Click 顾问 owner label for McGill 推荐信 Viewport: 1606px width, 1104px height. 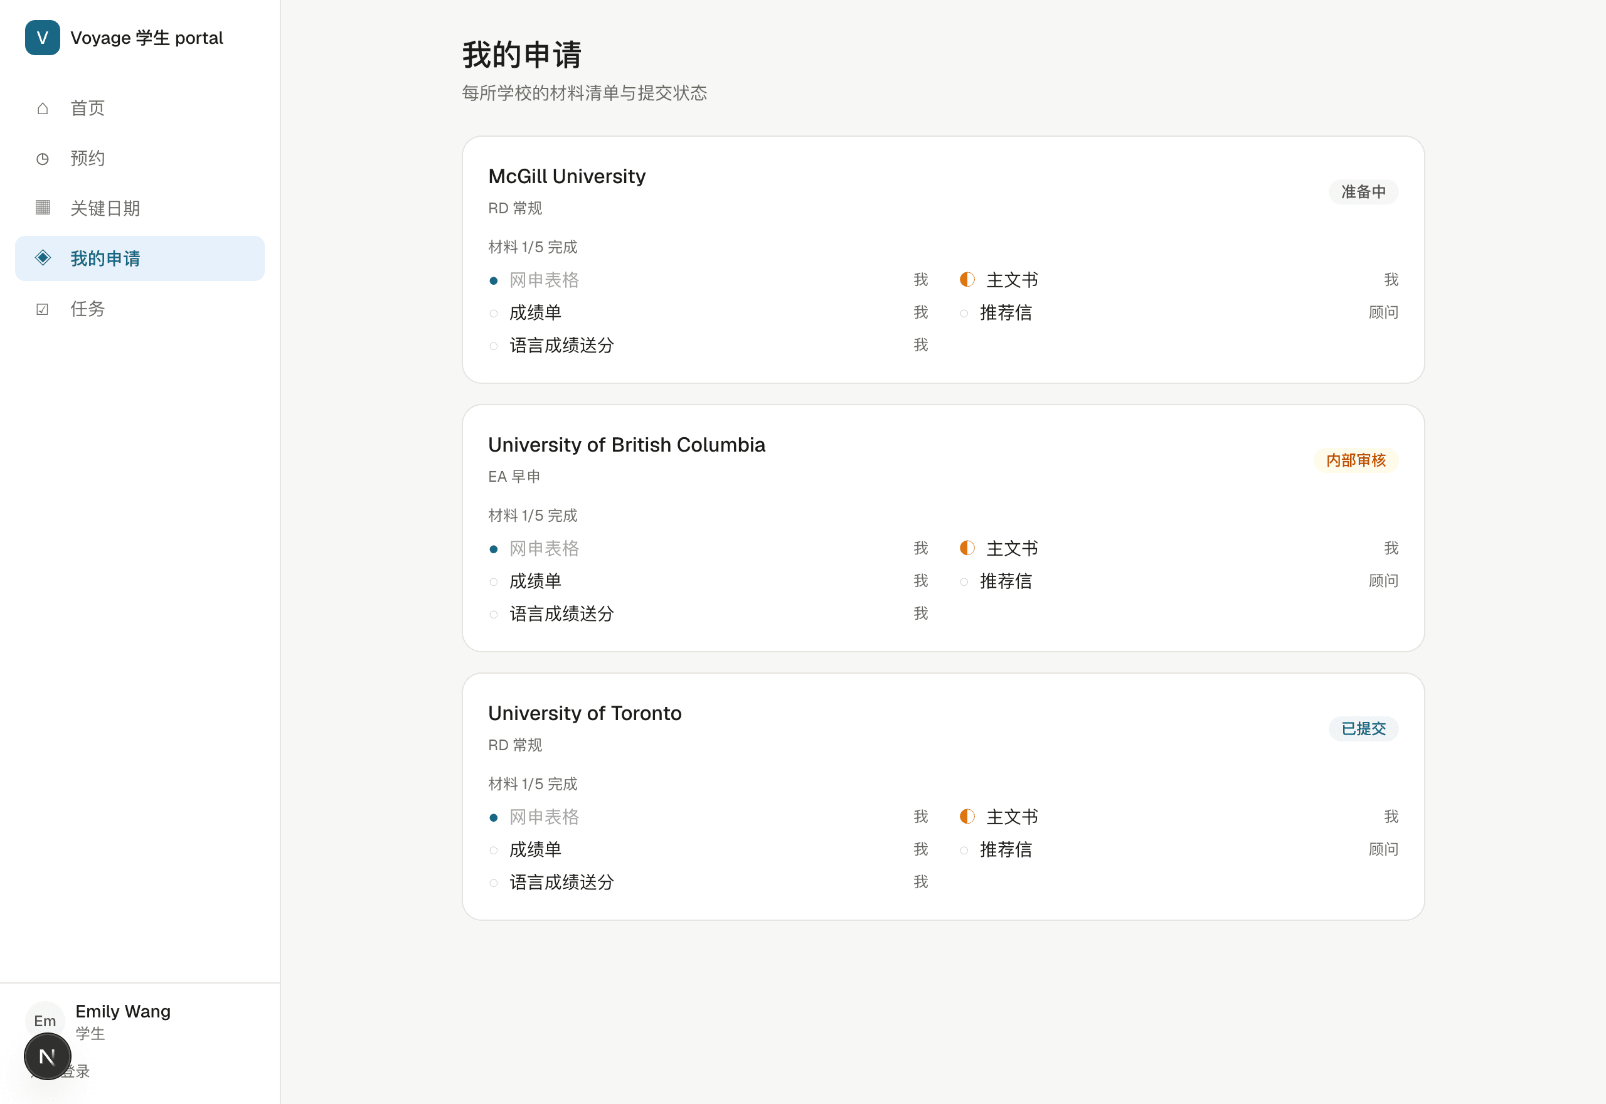(x=1383, y=312)
